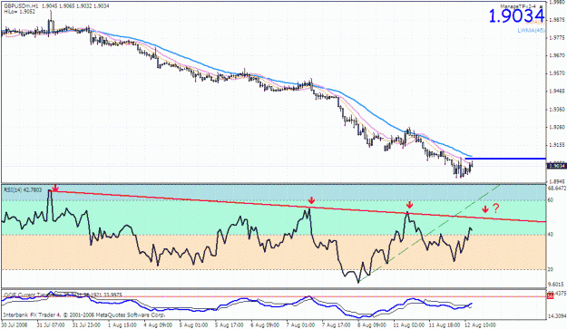Click the 31 Jul 23:00 time label
The image size is (567, 329).
[86, 325]
